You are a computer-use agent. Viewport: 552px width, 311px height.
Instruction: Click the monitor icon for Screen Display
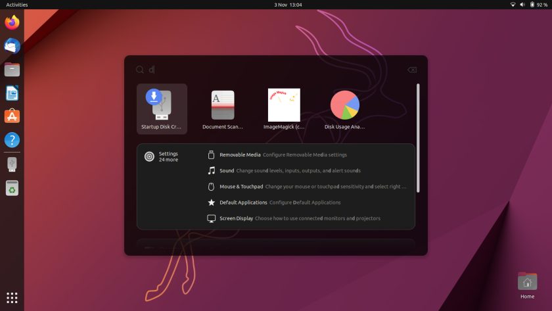(211, 218)
